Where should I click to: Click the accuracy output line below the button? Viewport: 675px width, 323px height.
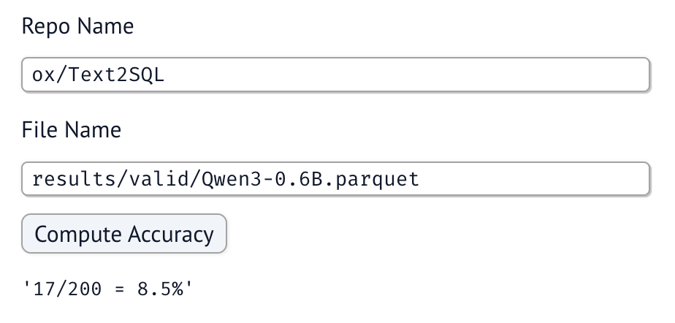(107, 289)
